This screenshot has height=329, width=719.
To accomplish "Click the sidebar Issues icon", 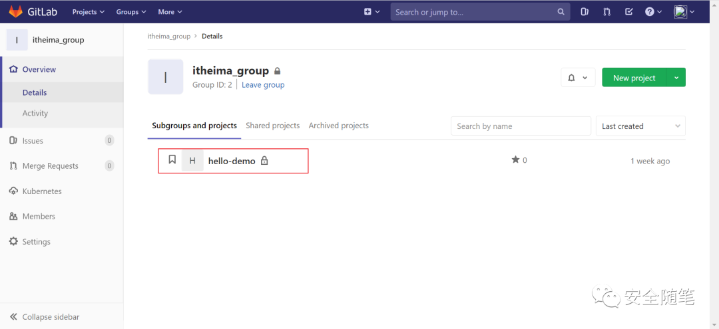I will click(x=13, y=140).
